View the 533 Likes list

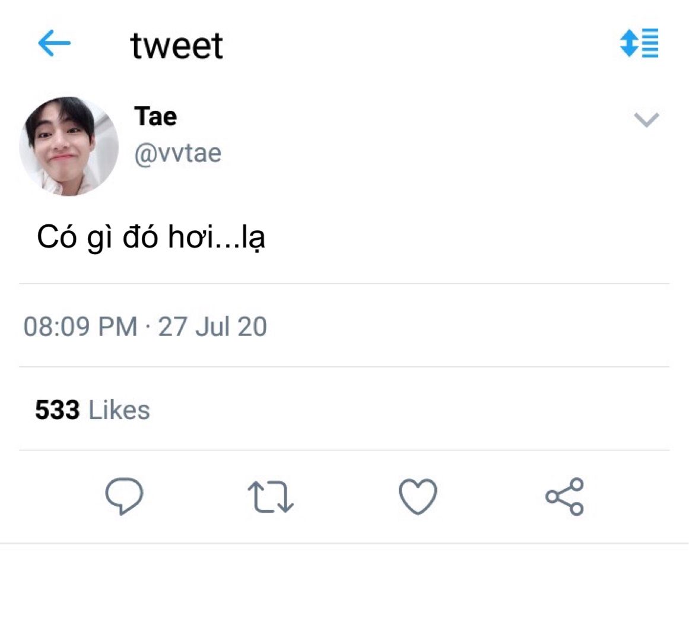click(93, 410)
